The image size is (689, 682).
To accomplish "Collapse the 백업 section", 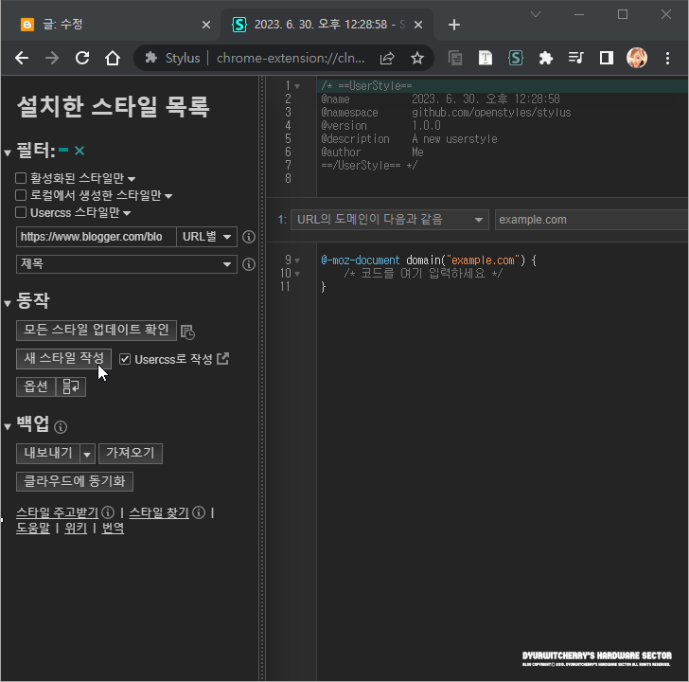I will click(x=8, y=426).
